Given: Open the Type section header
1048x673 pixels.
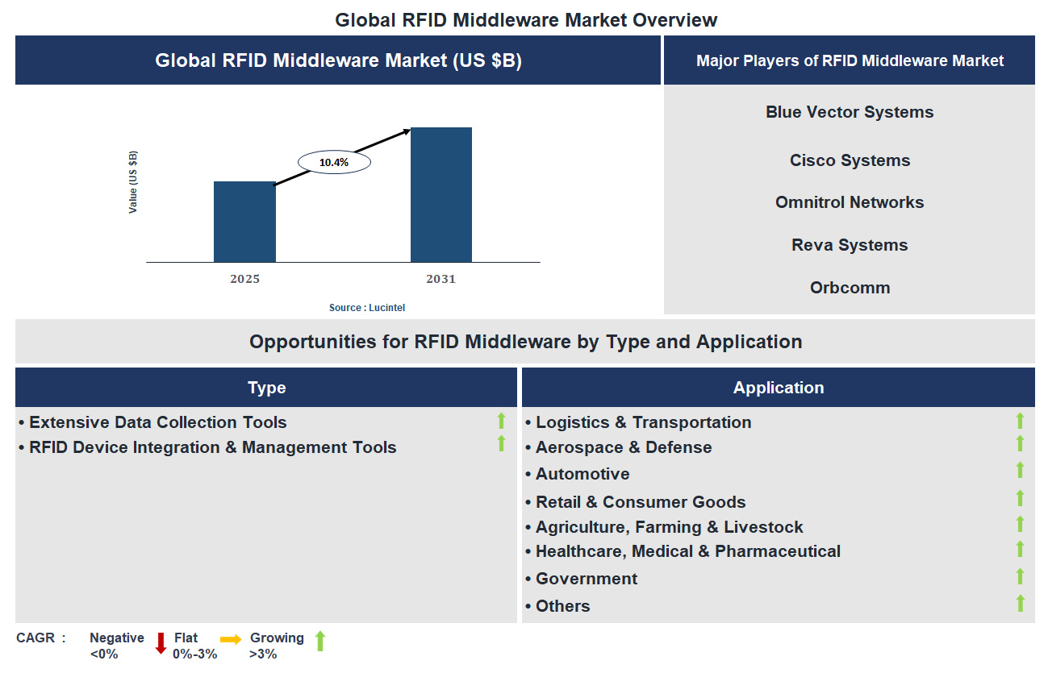Looking at the screenshot, I should [x=265, y=388].
